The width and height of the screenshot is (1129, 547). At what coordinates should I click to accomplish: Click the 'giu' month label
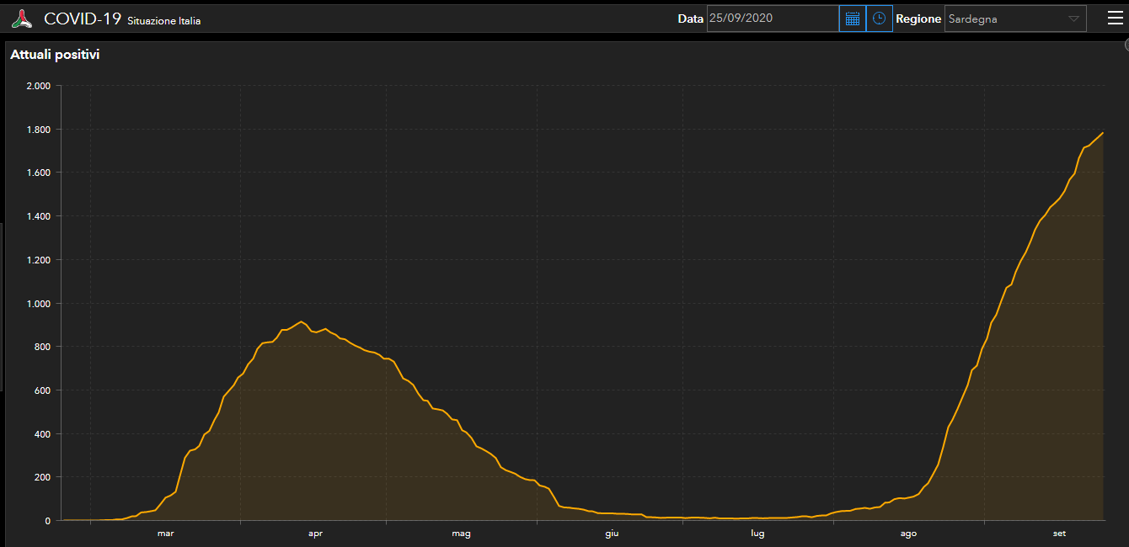612,533
